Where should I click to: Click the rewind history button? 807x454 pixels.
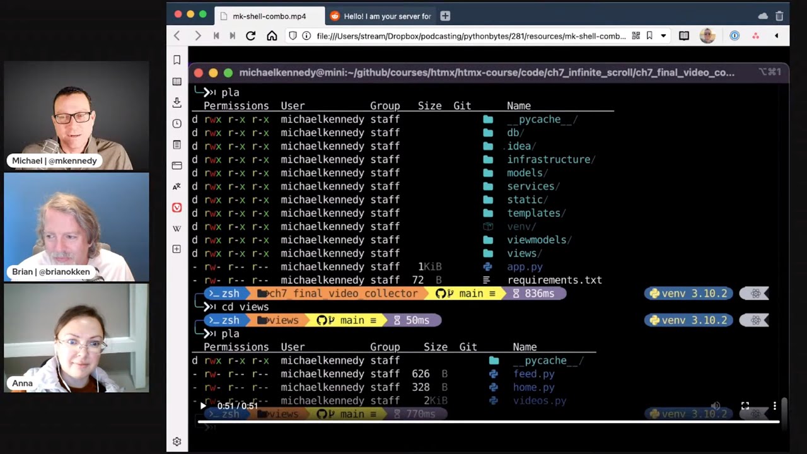click(x=216, y=36)
